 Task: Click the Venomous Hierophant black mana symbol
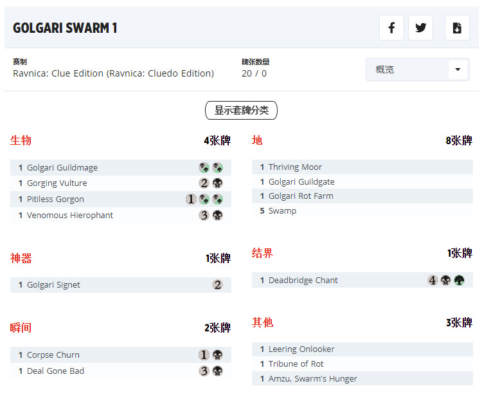[x=218, y=216]
